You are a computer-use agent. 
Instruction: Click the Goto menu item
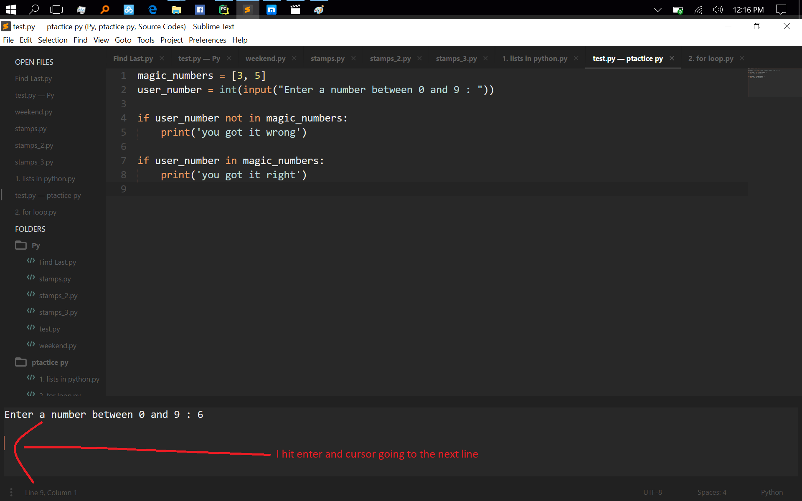[x=123, y=40]
